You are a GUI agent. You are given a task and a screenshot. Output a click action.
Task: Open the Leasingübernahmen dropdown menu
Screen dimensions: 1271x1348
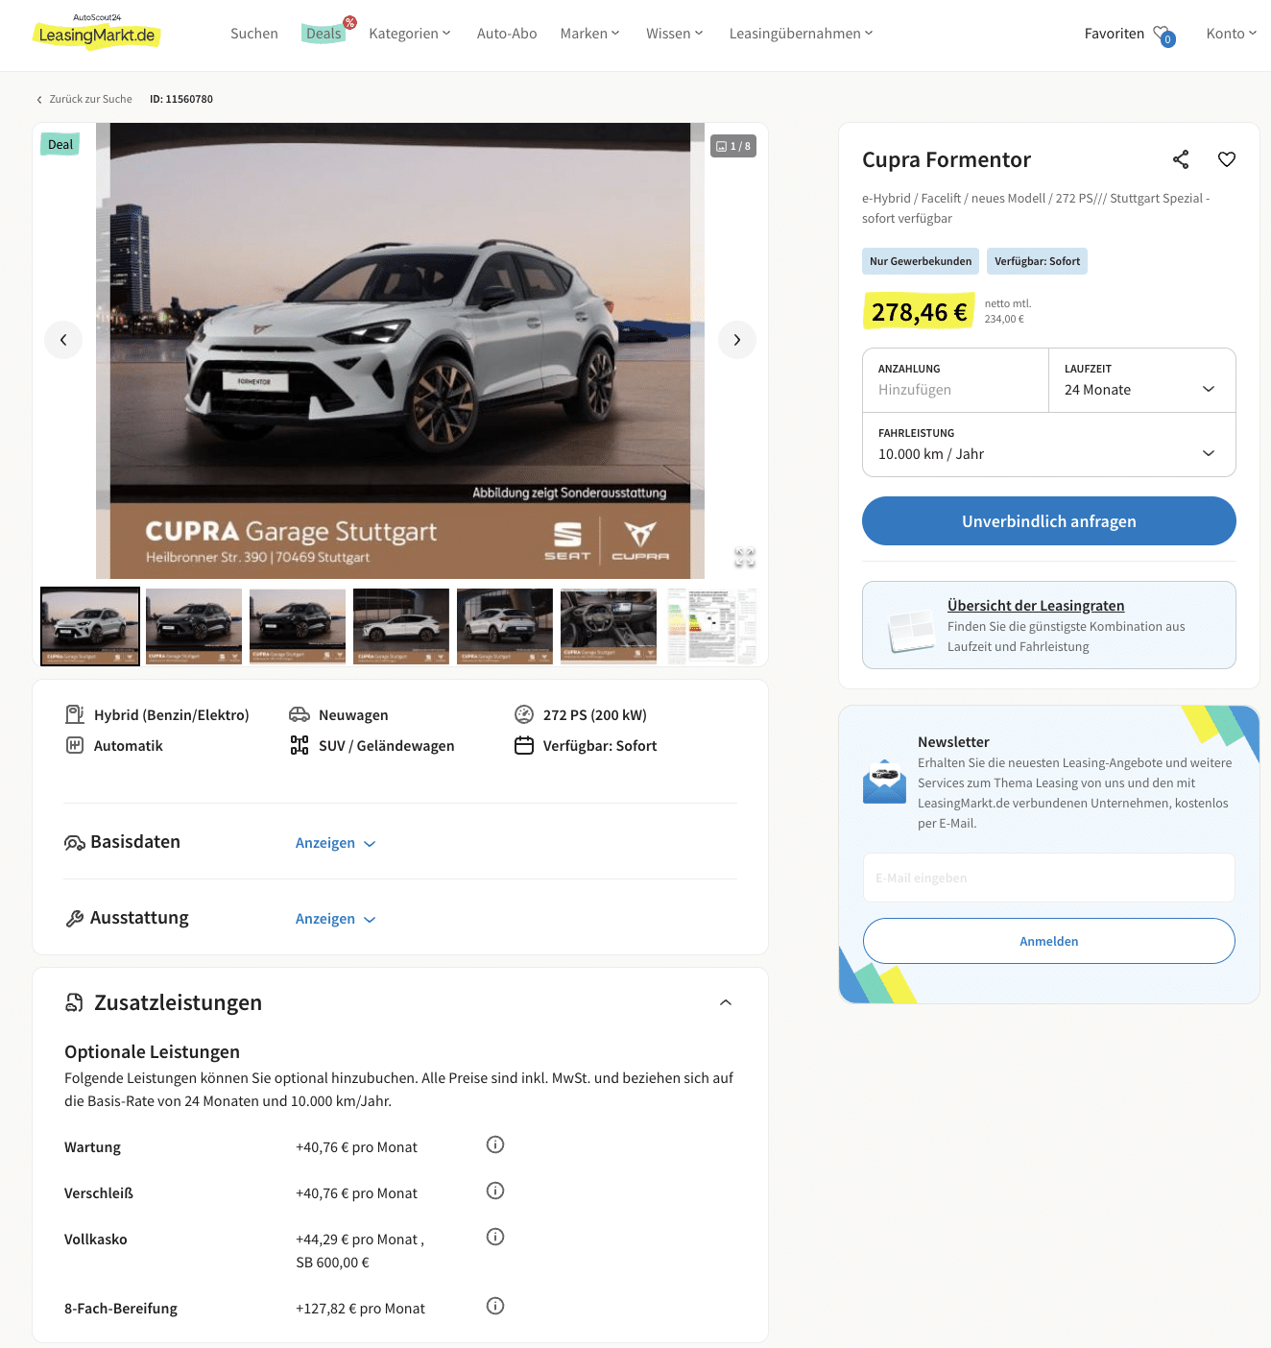pyautogui.click(x=802, y=34)
